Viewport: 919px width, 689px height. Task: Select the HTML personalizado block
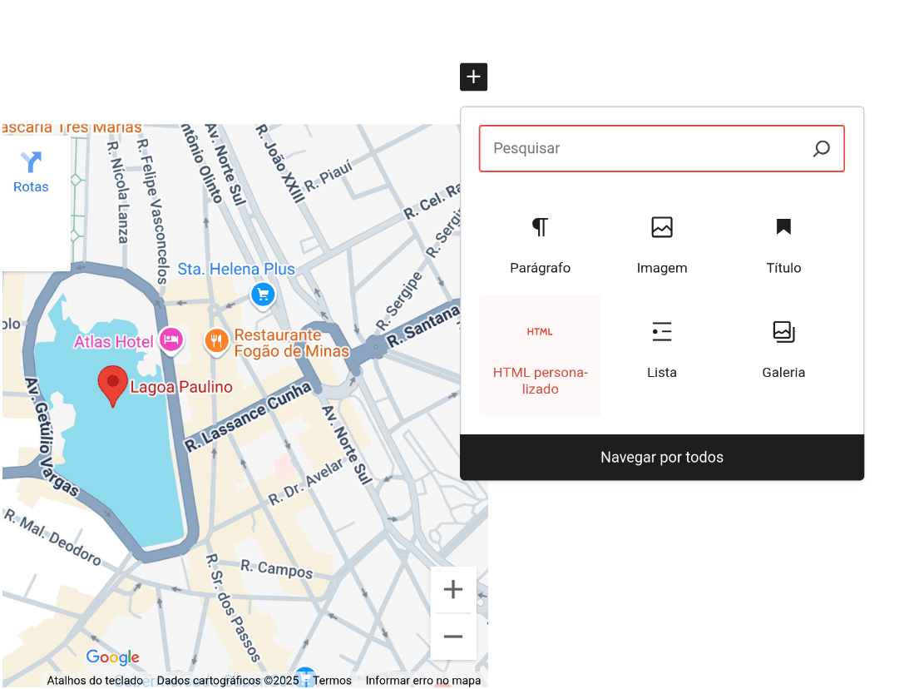tap(540, 355)
